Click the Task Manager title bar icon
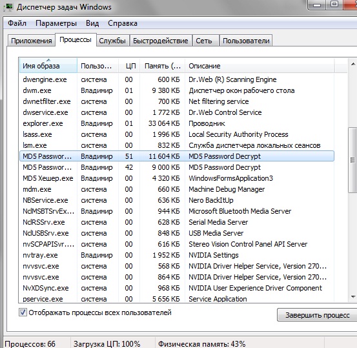 click(x=8, y=7)
